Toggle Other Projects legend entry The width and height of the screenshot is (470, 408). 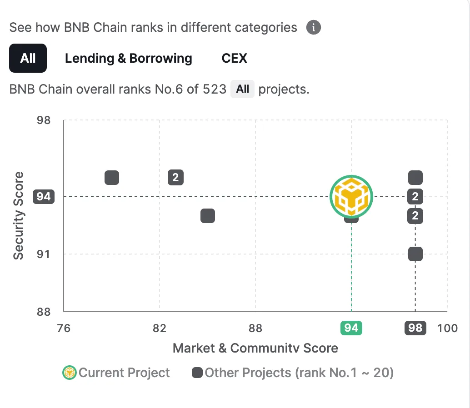point(293,373)
